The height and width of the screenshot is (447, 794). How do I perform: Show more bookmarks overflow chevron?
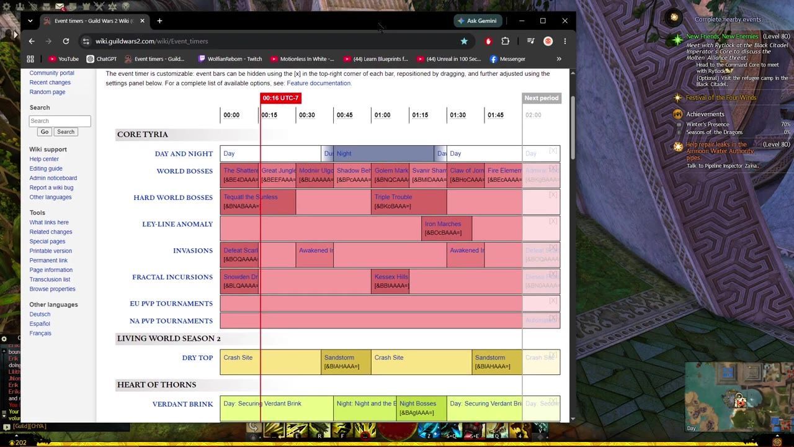559,59
